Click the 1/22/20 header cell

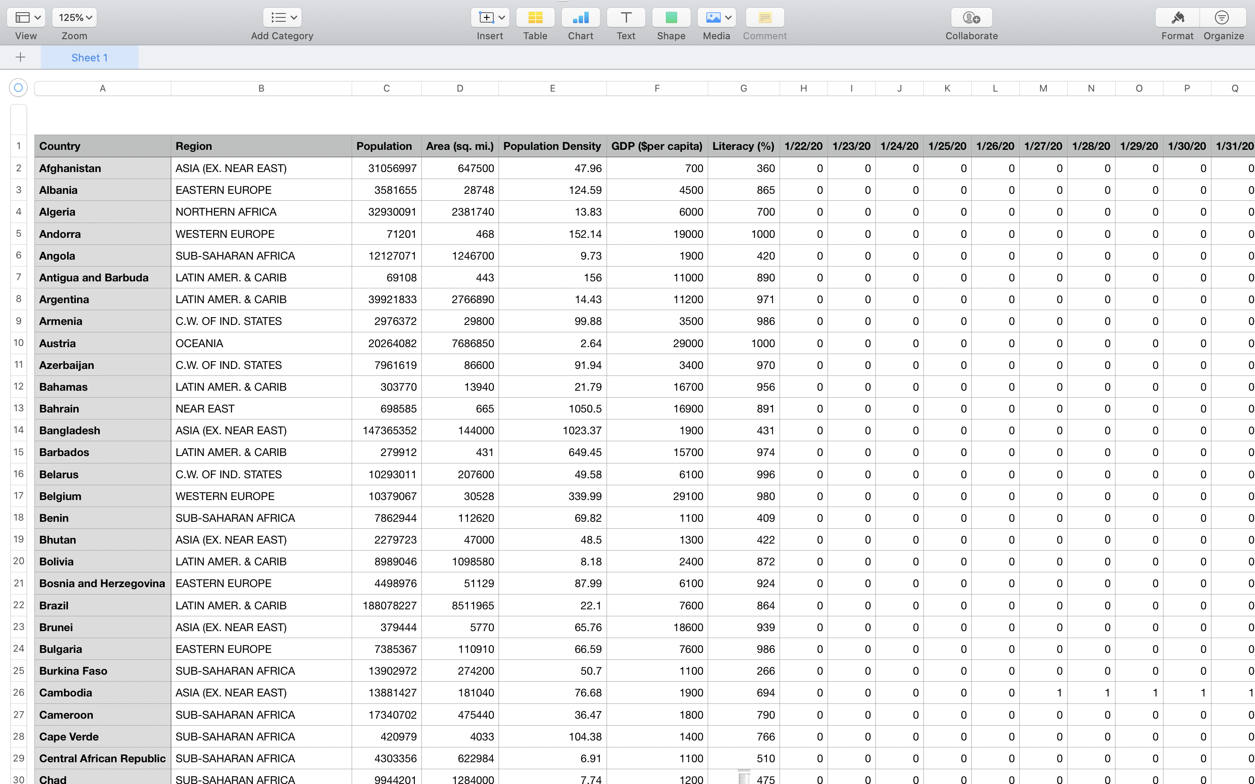pyautogui.click(x=803, y=146)
